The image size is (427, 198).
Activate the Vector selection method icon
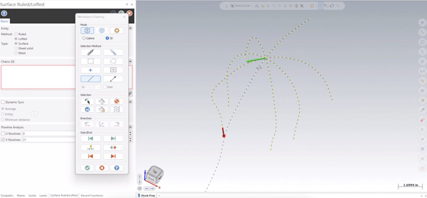click(113, 79)
